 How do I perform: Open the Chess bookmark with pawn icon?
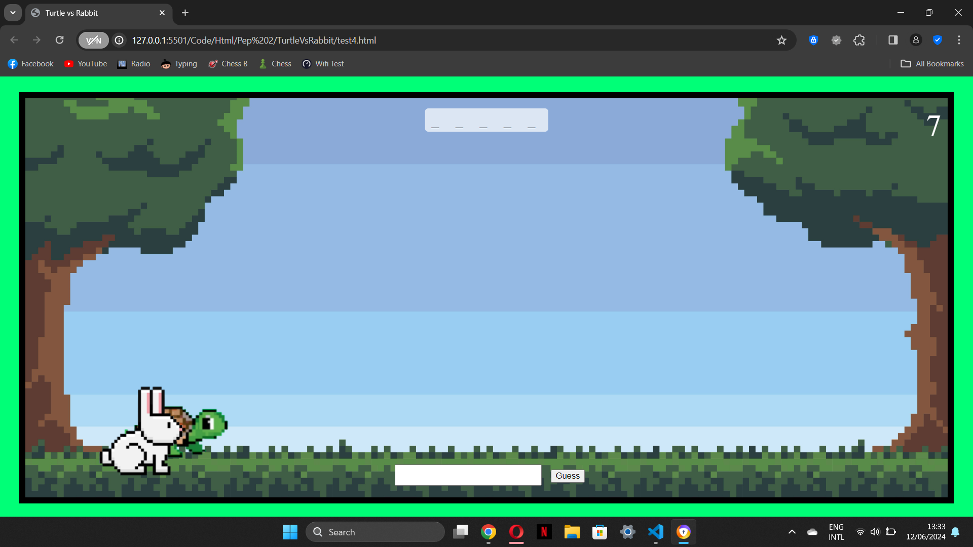click(275, 63)
